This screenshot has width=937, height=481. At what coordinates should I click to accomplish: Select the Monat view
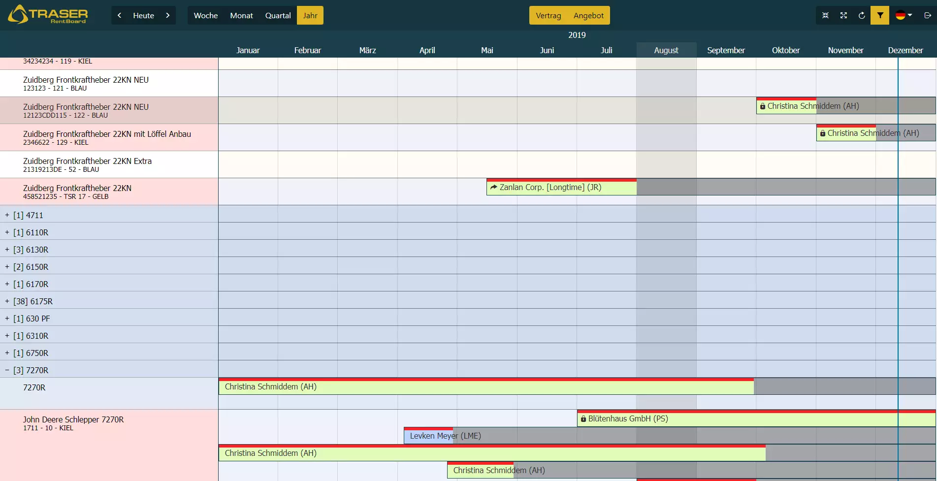click(241, 15)
